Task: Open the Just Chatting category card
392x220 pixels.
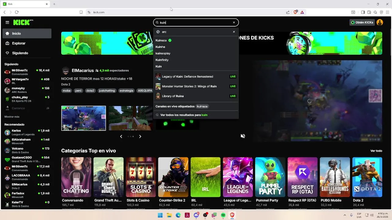Action: coord(76,177)
